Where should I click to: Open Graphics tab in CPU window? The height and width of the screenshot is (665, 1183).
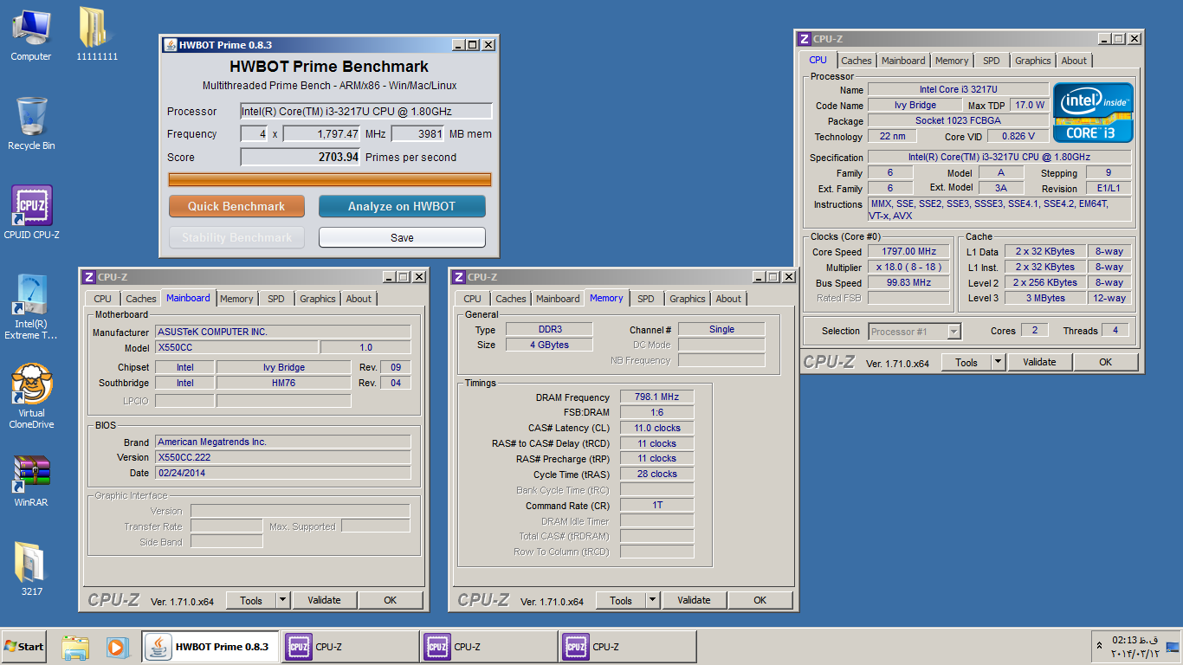click(1033, 61)
